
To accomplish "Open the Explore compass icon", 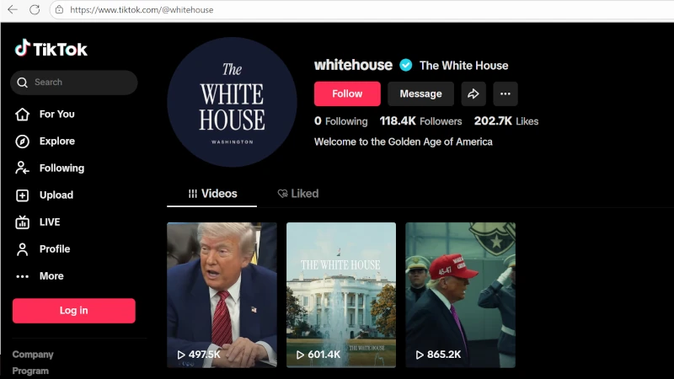I will [23, 141].
